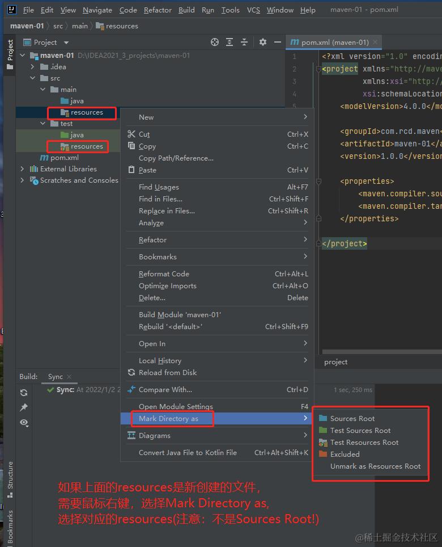The width and height of the screenshot is (442, 547).
Task: Collapse the maven-01 project root node
Action: pos(23,55)
